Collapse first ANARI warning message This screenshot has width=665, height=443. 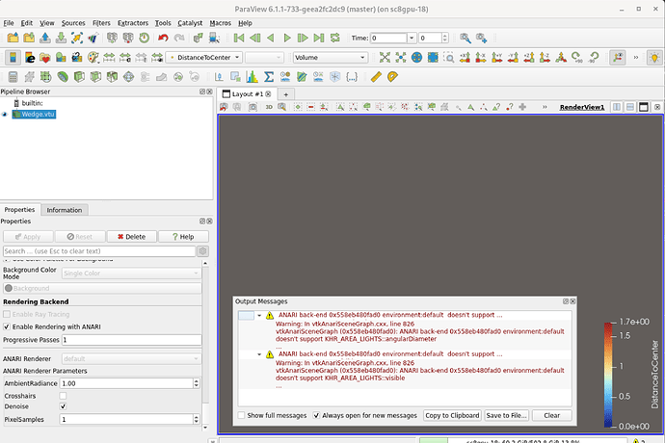[259, 316]
